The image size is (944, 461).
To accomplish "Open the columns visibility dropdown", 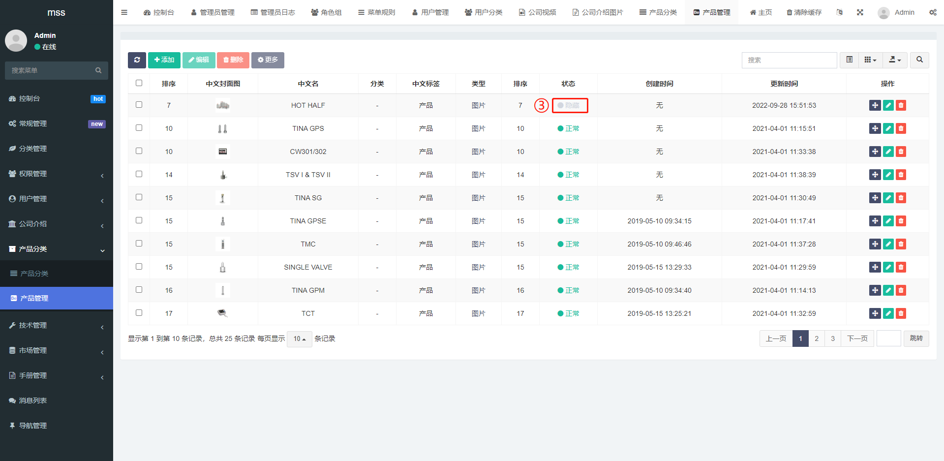I will click(870, 60).
